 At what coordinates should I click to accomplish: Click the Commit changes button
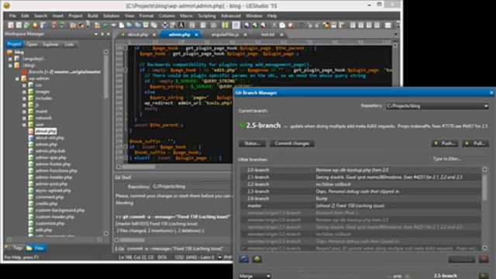[x=292, y=143]
